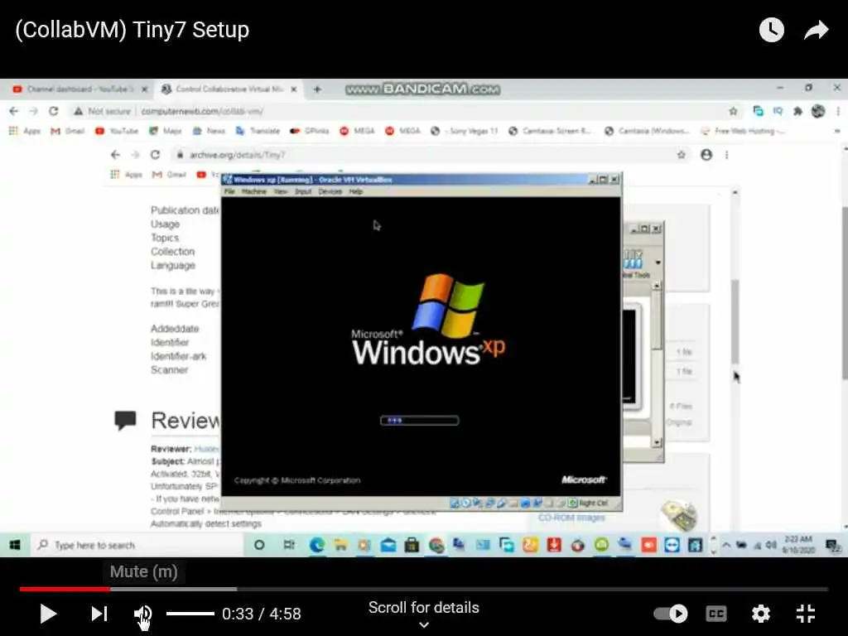The image size is (848, 636).
Task: Add video to Watch Later
Action: click(772, 31)
